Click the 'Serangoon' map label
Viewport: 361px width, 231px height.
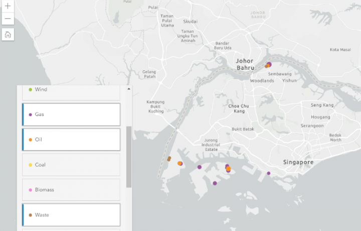coord(312,126)
